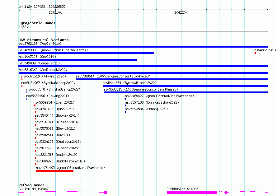Open nsv4460427 (gnomADStructuralVariants) label
The height and width of the screenshot is (196, 277).
coord(159,96)
